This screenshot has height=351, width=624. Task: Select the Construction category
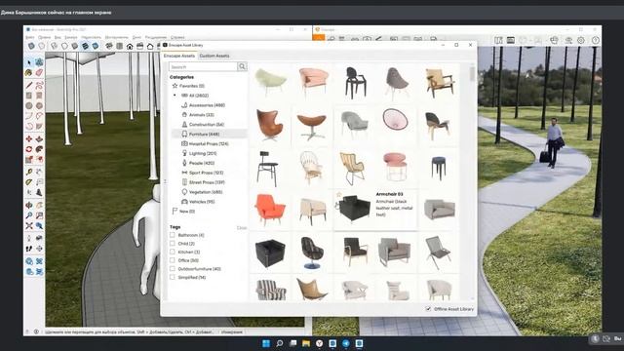[203, 124]
